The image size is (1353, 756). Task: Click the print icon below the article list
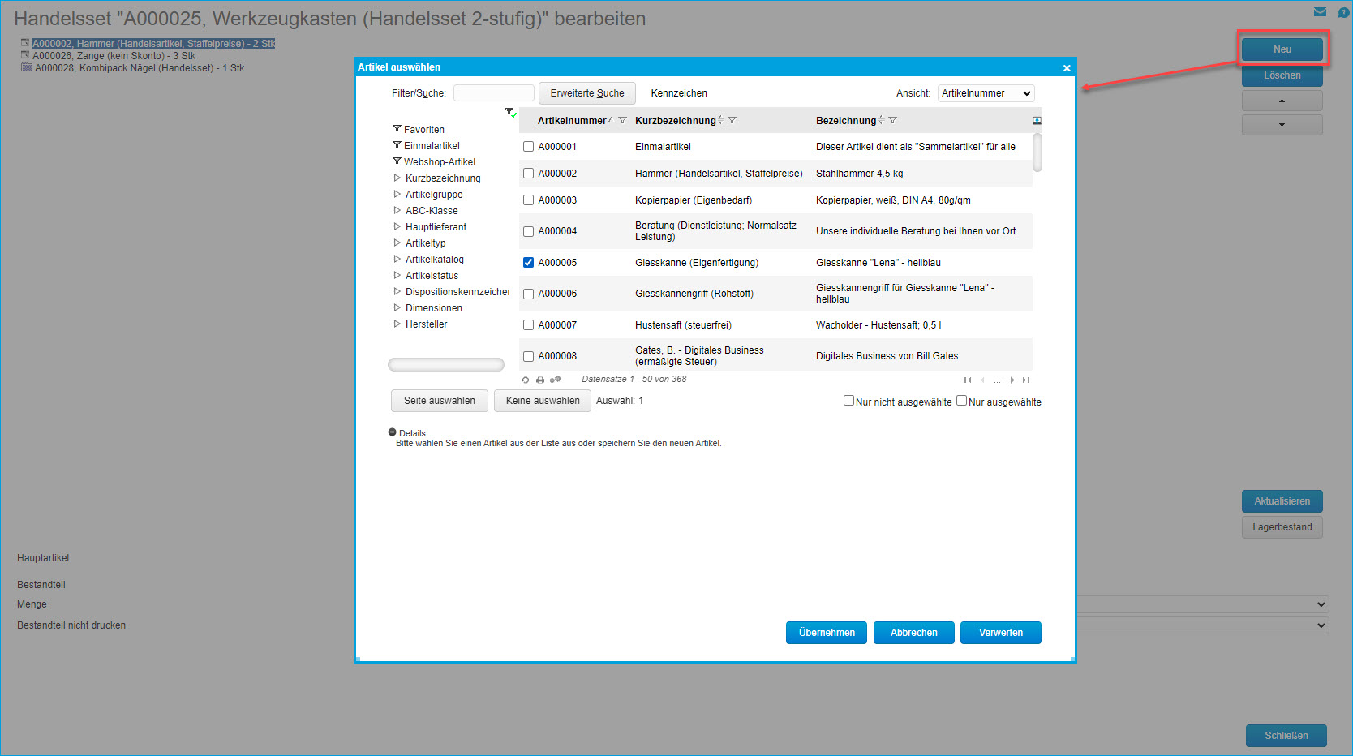[x=540, y=380]
